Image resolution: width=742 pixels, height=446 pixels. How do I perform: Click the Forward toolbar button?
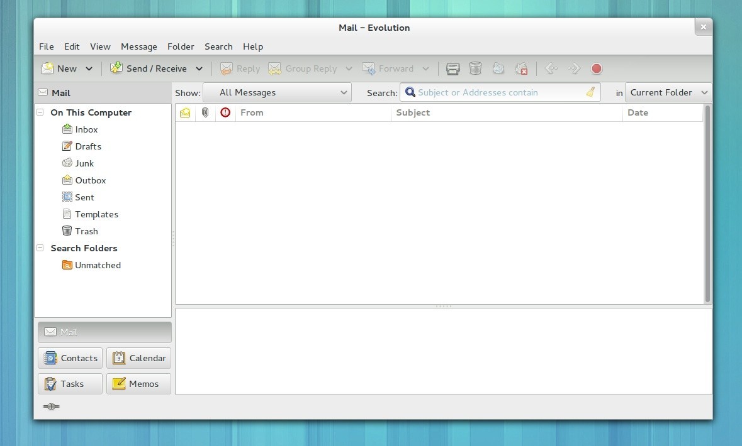point(388,68)
